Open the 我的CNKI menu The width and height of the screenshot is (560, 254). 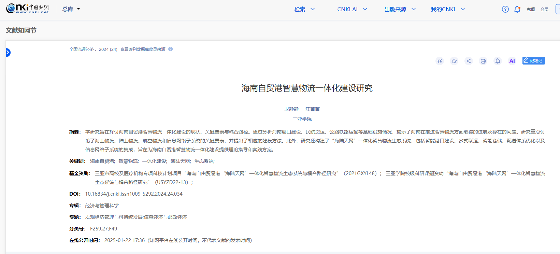click(x=447, y=9)
